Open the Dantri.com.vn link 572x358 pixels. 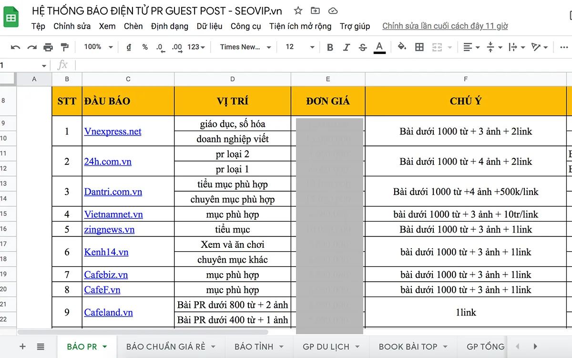[113, 192]
